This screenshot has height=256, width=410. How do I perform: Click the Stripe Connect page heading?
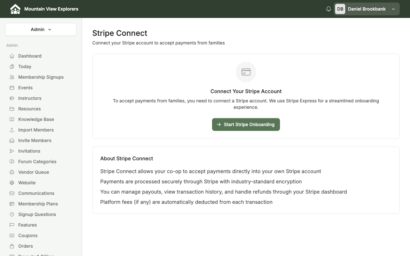pos(120,33)
